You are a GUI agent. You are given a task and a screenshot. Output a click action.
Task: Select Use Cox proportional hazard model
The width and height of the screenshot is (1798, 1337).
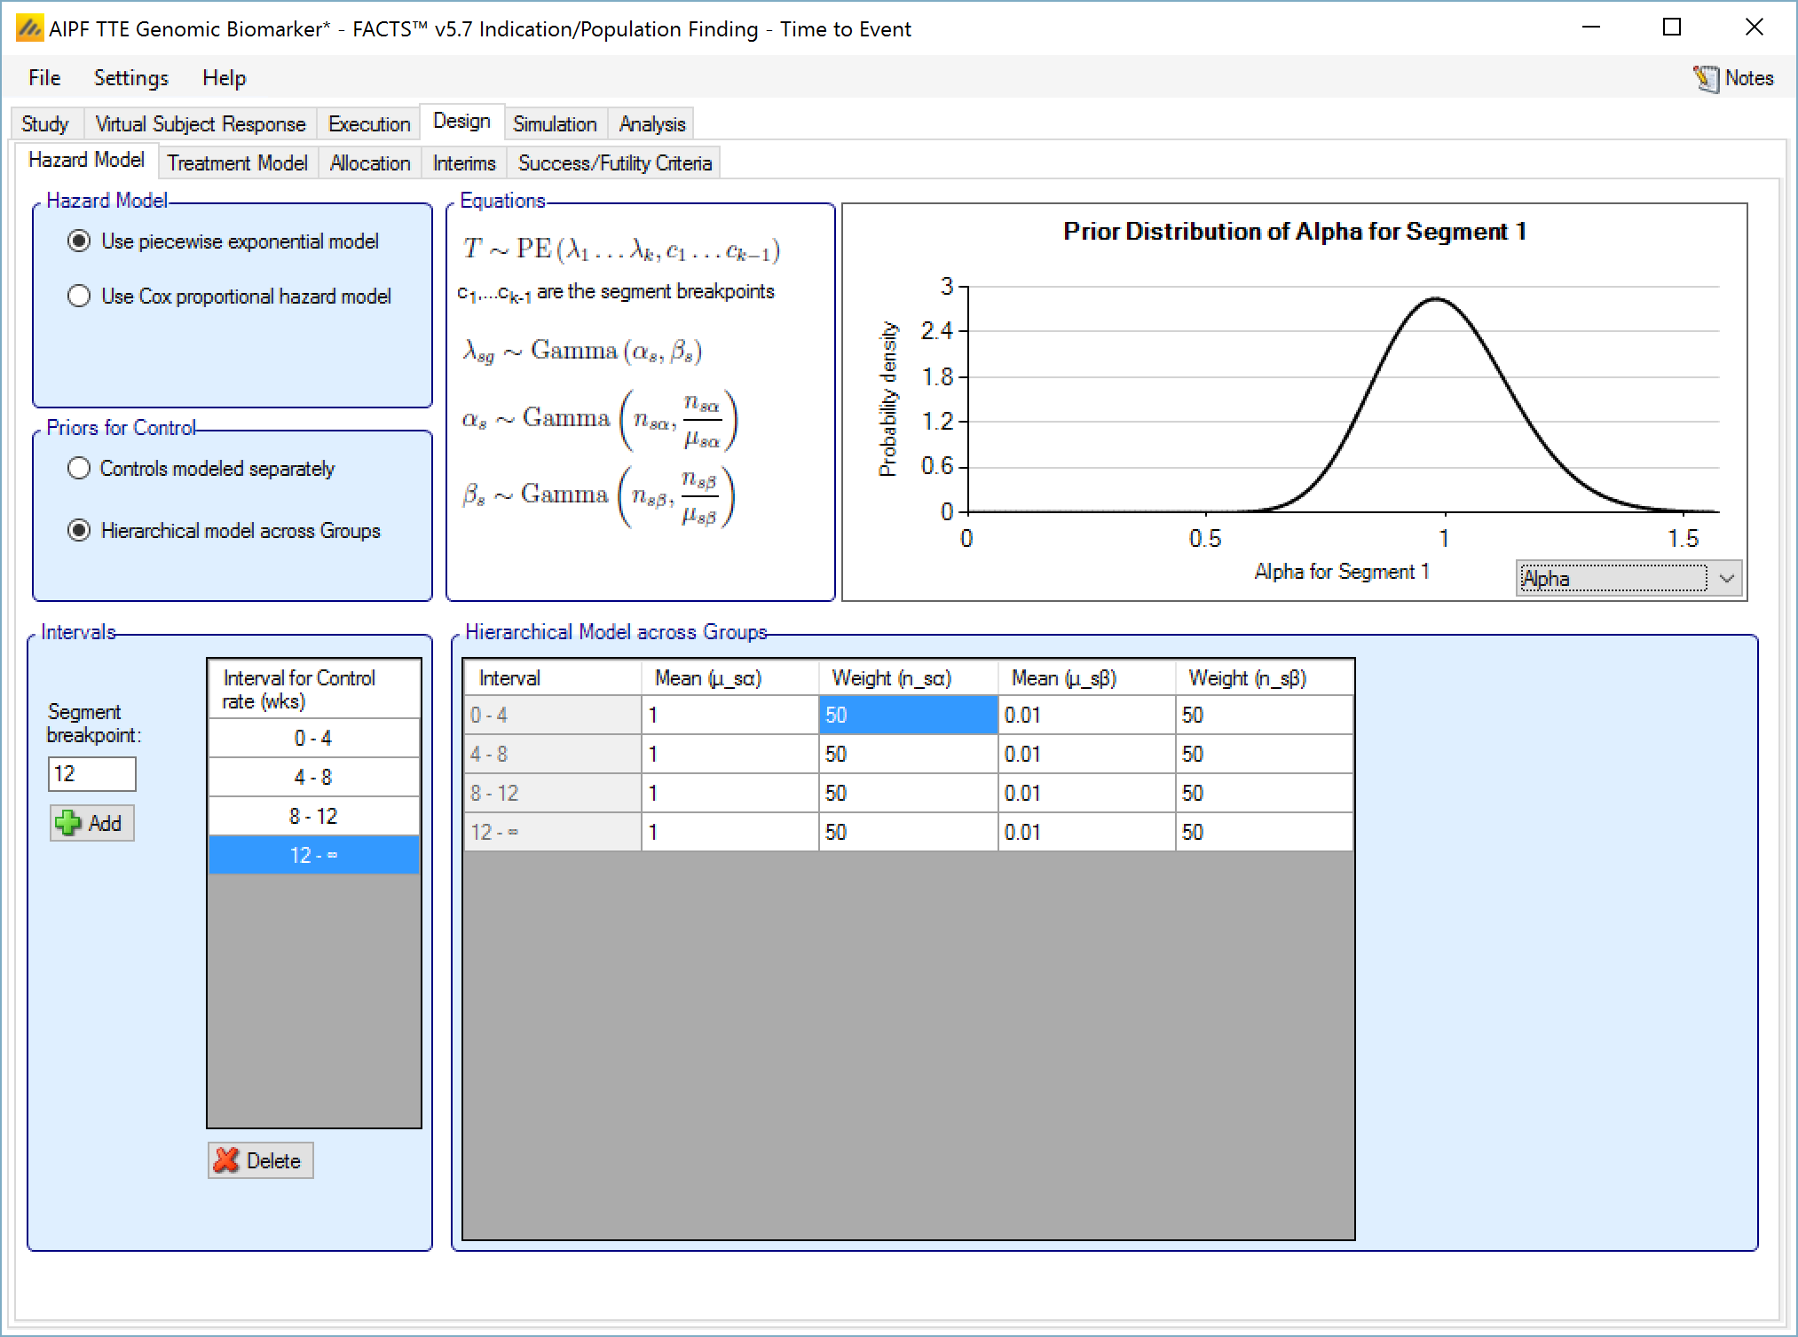[79, 297]
